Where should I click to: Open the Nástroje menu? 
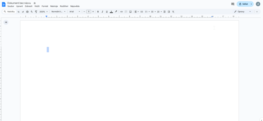pyautogui.click(x=54, y=6)
